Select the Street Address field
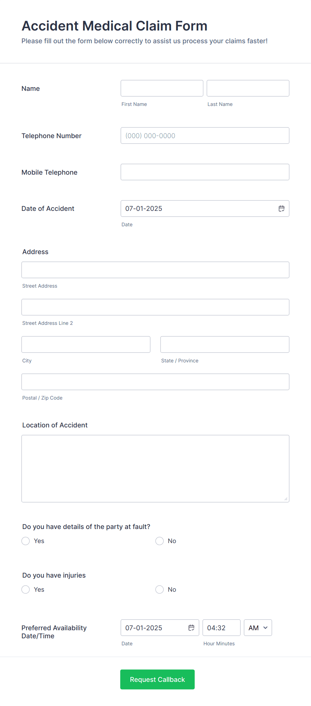The width and height of the screenshot is (311, 706). [155, 270]
